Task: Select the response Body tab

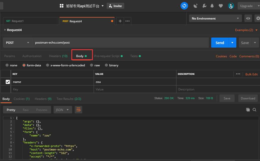Action: [x=6, y=99]
